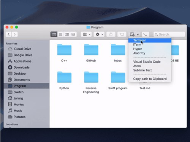The image size is (190, 142).
Task: Open the gear action menu
Action: point(99,34)
